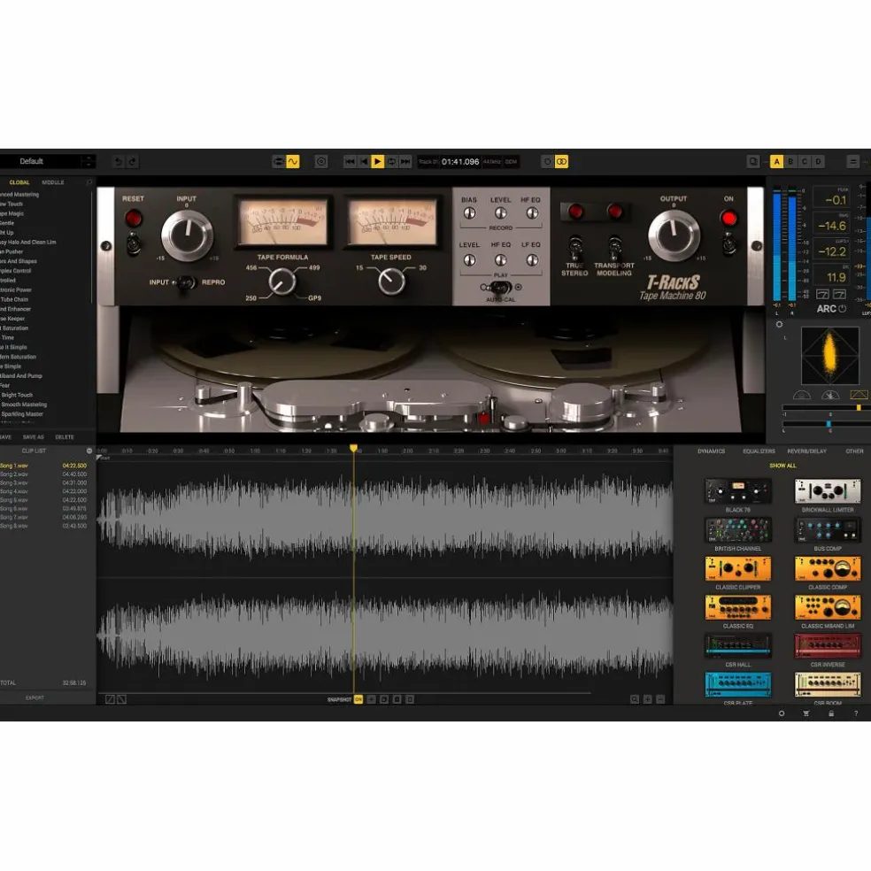The image size is (871, 871).
Task: Click the record target icon in top toolbar
Action: [x=321, y=162]
